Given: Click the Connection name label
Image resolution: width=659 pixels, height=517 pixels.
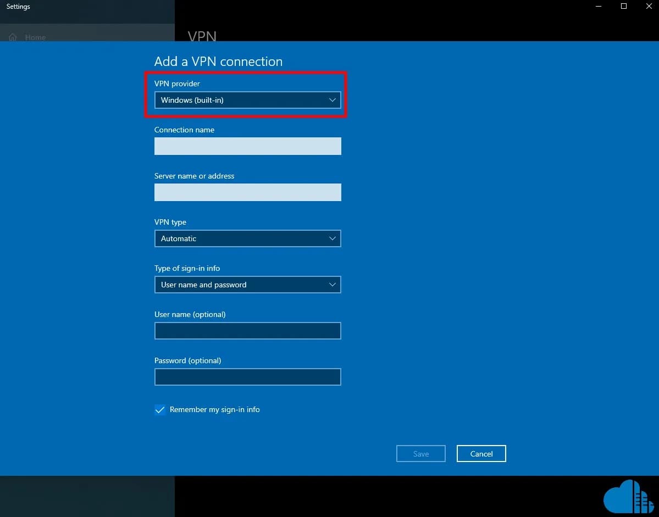Looking at the screenshot, I should point(184,130).
